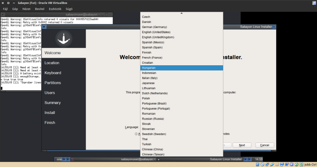This screenshot has width=317, height=167.
Task: Select Chinese (Taiwan) language
Action: point(181,154)
